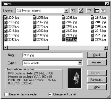The image size is (111, 99).
Task: Select file 2218.jpg
Action: coord(98,31)
